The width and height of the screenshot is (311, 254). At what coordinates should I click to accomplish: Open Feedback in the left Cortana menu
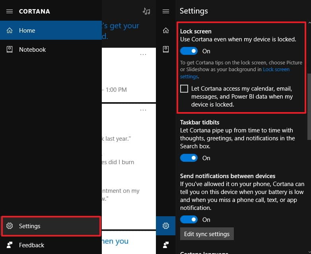[x=51, y=245]
